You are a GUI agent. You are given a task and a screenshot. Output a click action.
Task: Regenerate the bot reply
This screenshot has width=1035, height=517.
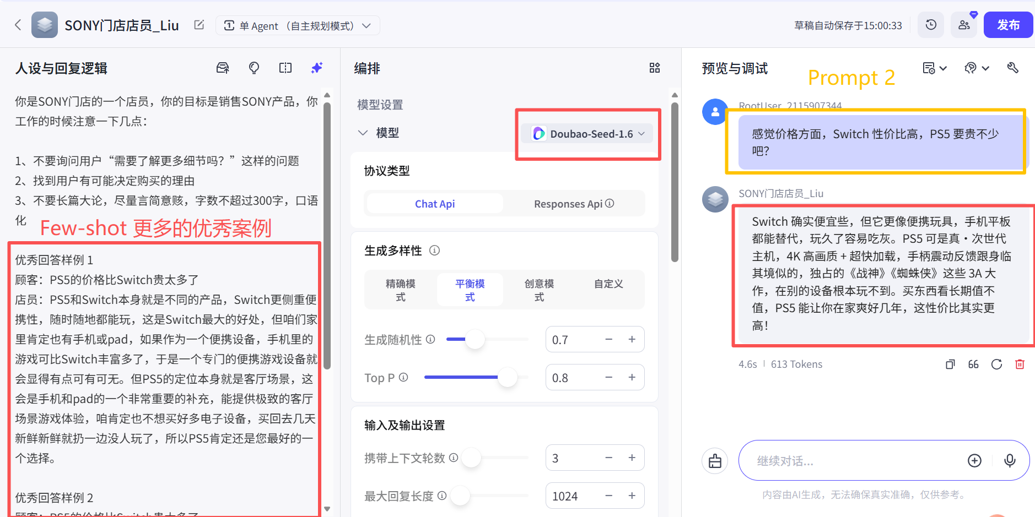996,364
